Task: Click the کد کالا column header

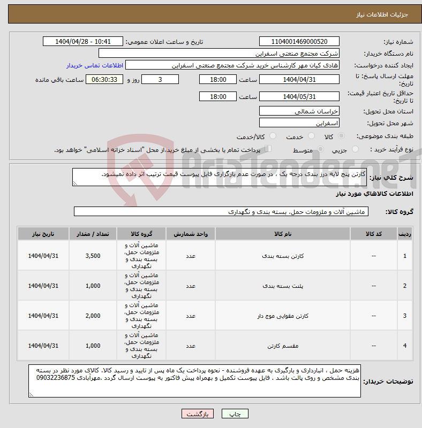Action: click(x=374, y=234)
